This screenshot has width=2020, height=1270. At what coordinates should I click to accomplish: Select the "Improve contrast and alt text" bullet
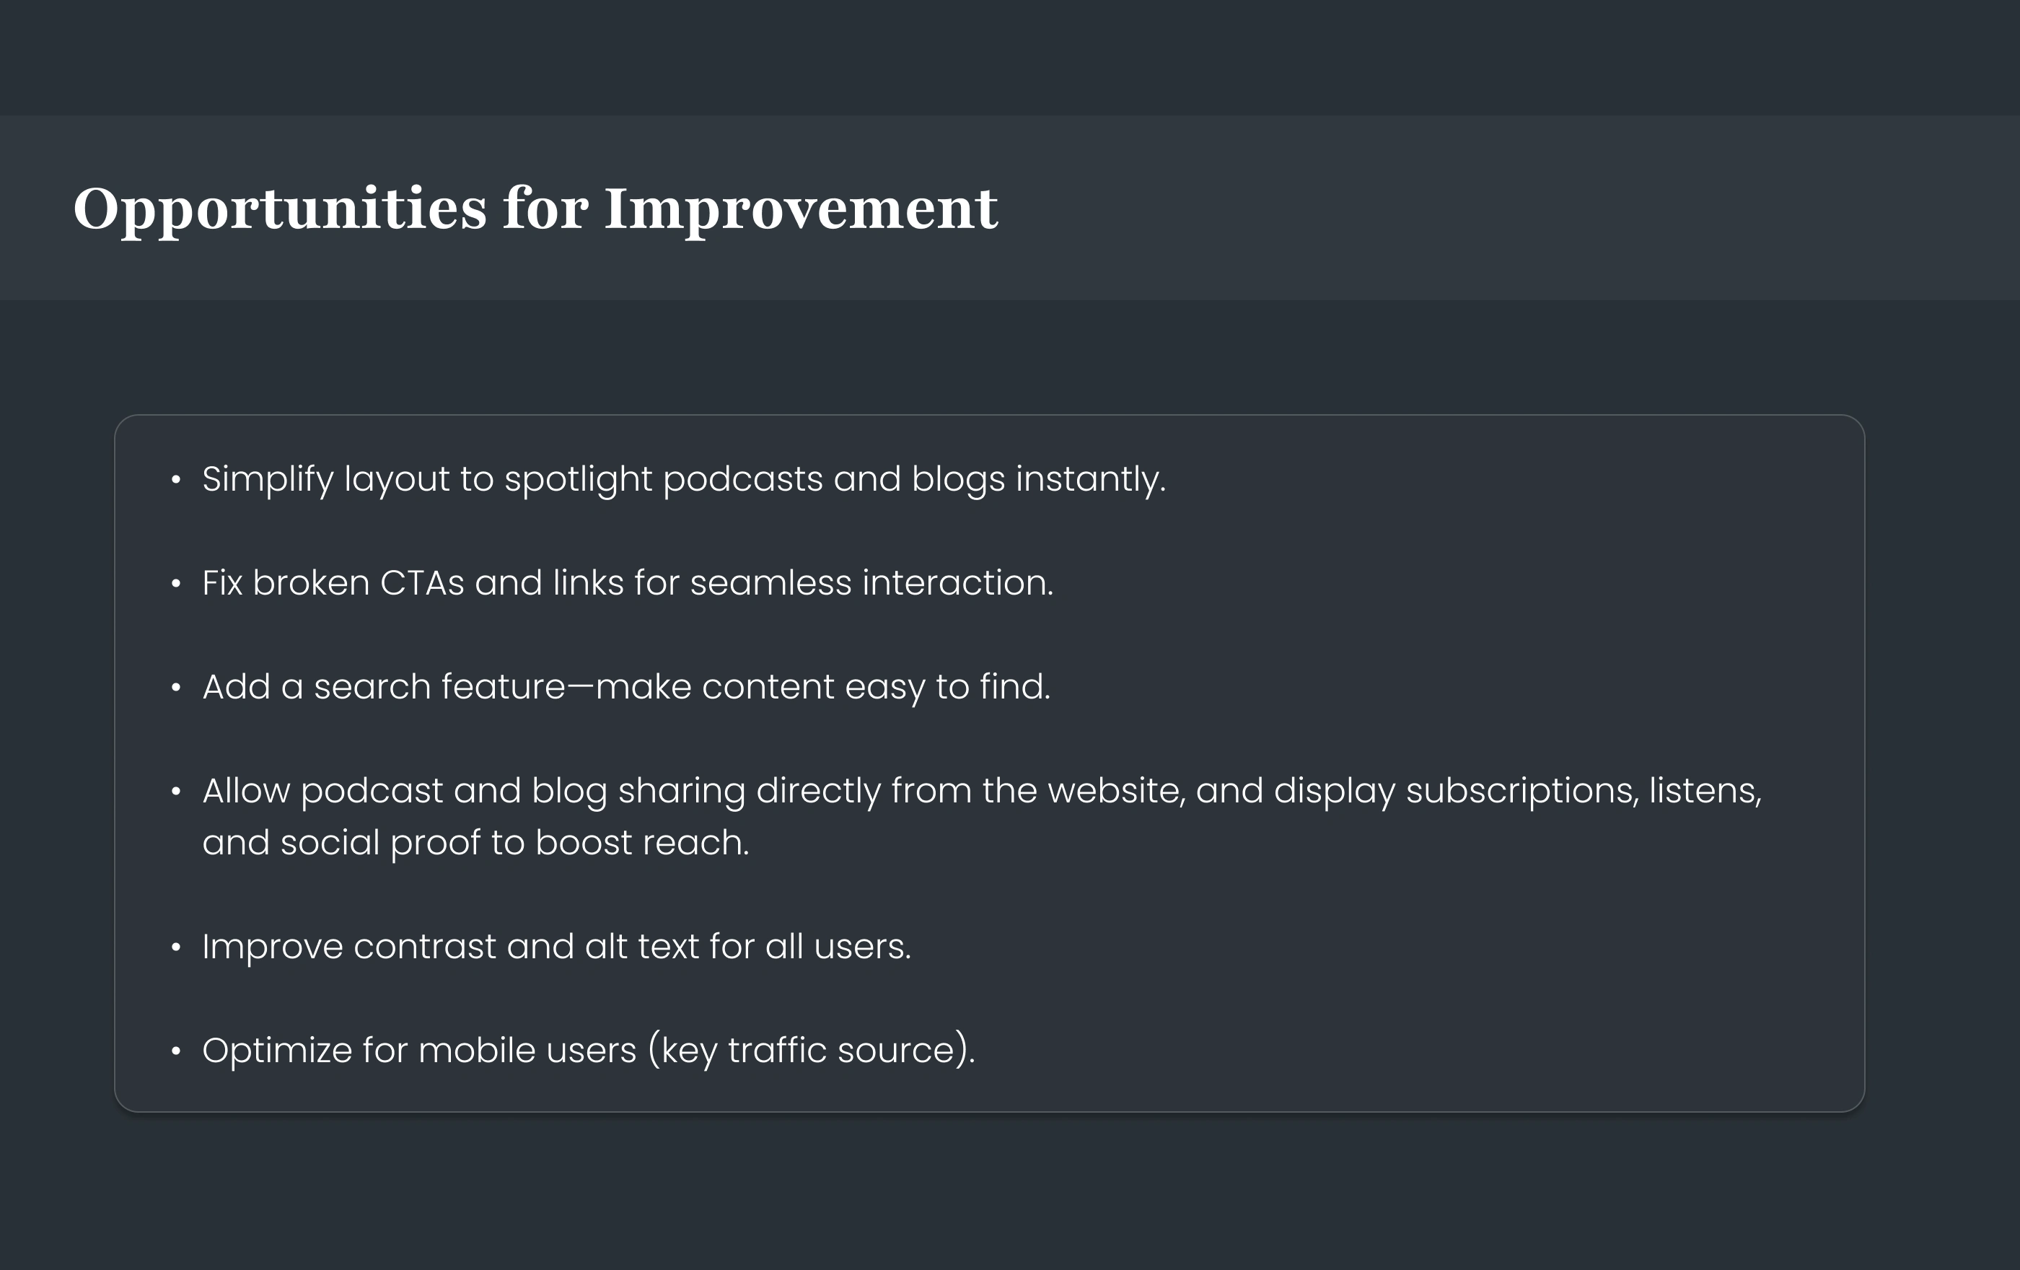(556, 947)
